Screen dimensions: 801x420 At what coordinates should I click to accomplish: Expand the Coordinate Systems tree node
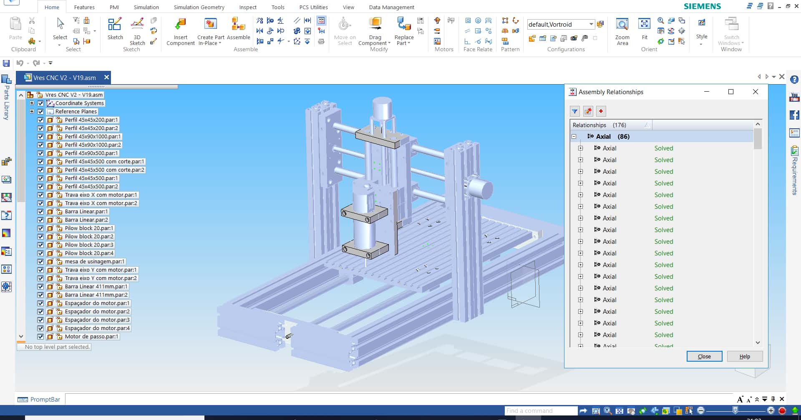[x=32, y=103]
